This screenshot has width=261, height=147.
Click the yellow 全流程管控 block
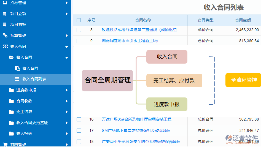[x=243, y=80]
